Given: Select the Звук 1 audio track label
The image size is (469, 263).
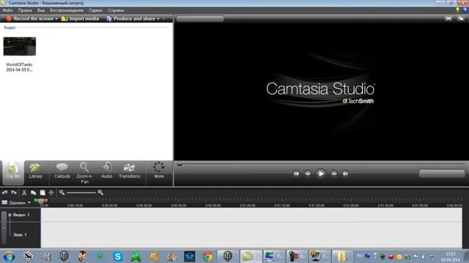Looking at the screenshot, I should click(x=20, y=235).
